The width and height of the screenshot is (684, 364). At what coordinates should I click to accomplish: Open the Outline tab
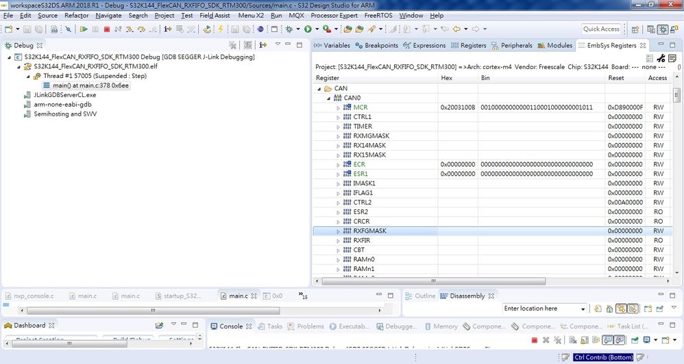click(421, 296)
